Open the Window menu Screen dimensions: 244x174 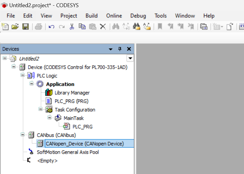click(x=185, y=16)
